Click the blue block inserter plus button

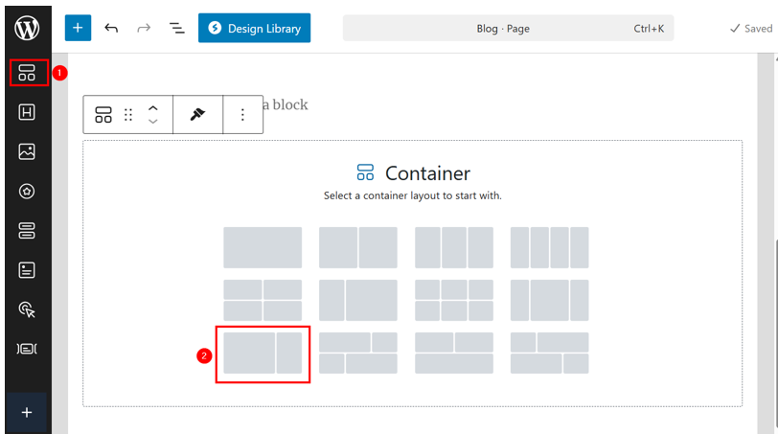point(78,28)
